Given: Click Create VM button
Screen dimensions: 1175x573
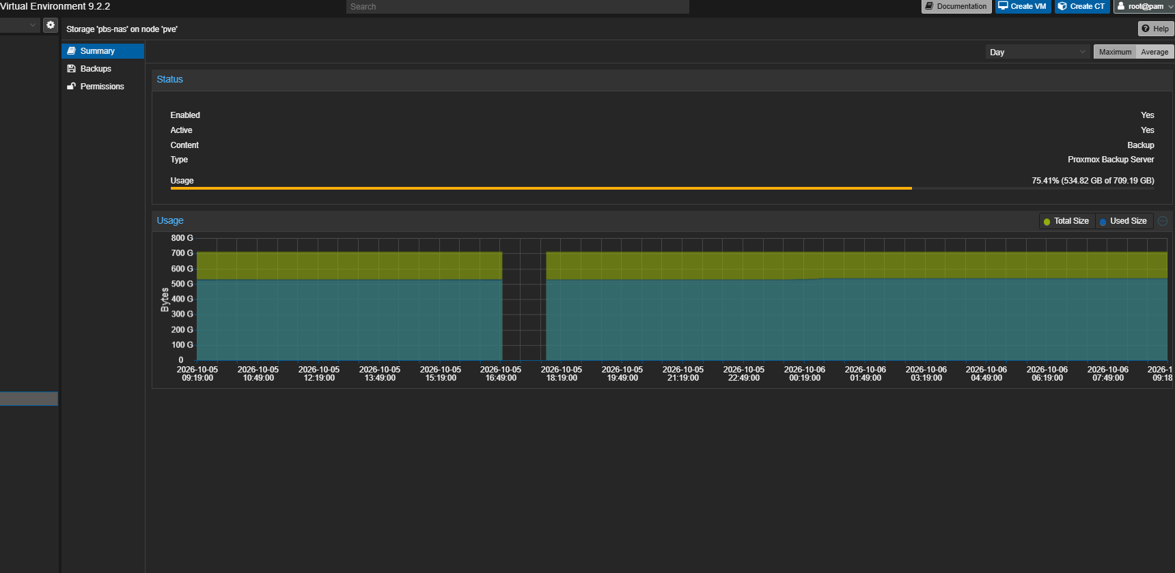Looking at the screenshot, I should click(1023, 6).
